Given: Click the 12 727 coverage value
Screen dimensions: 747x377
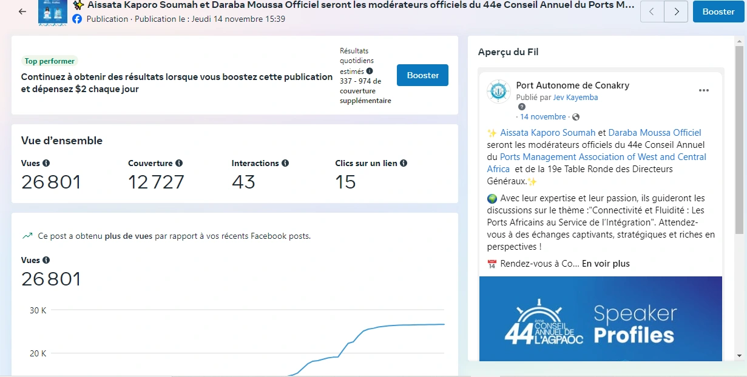Looking at the screenshot, I should click(x=156, y=182).
